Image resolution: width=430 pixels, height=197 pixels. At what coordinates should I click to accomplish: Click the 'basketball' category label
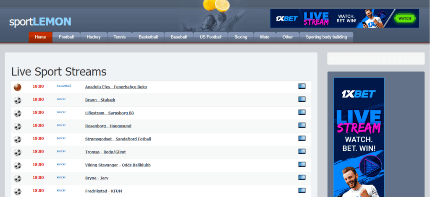point(64,86)
